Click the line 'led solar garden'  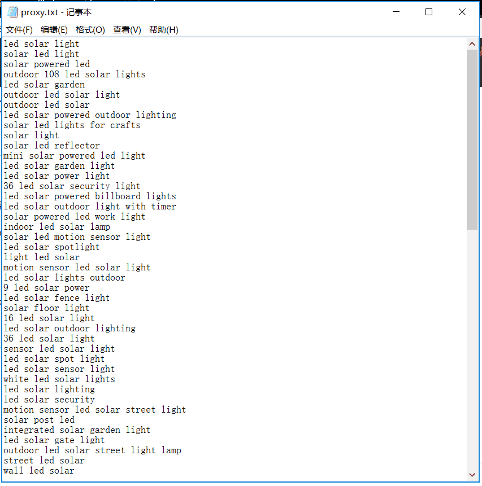click(44, 85)
